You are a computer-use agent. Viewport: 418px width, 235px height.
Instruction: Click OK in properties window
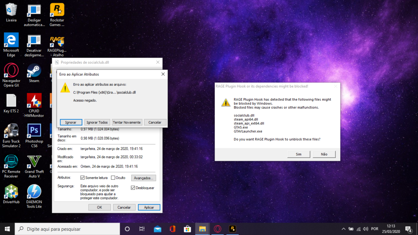(x=99, y=207)
